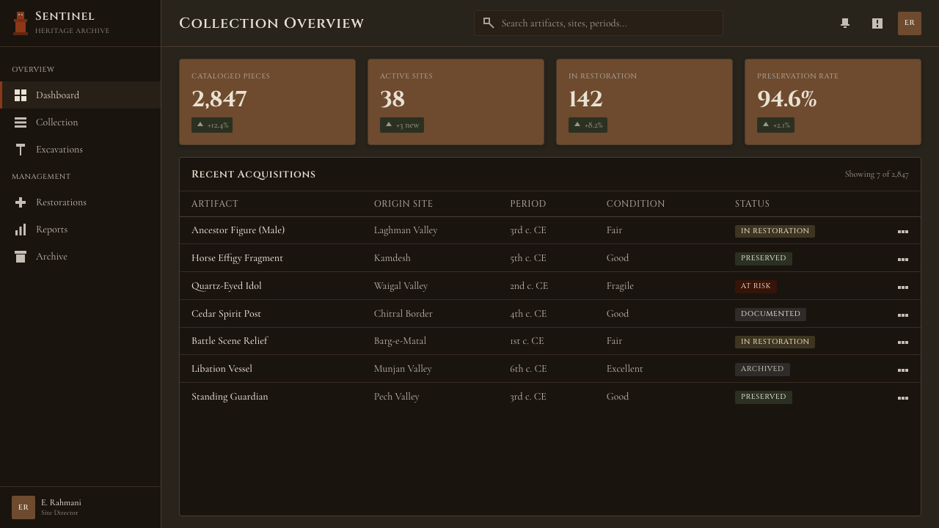
Task: Click the Collection list icon
Action: pos(21,122)
